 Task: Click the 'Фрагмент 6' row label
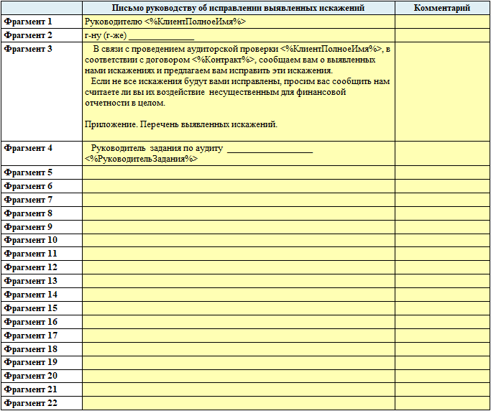pyautogui.click(x=42, y=186)
